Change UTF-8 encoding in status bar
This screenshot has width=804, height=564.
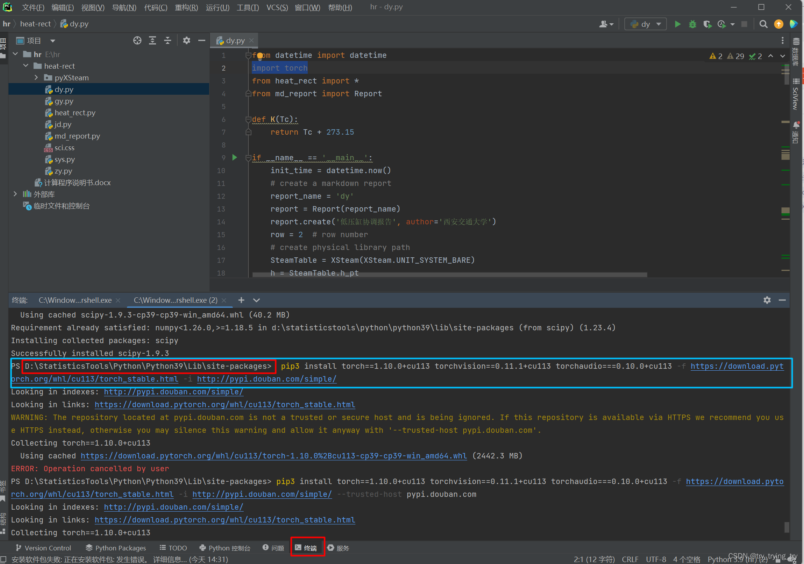[656, 559]
